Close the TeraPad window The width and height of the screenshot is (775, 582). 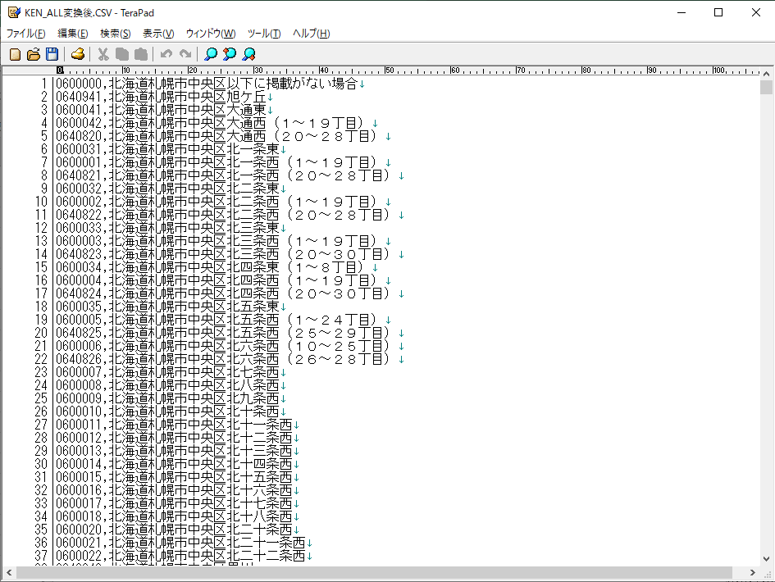(x=755, y=12)
